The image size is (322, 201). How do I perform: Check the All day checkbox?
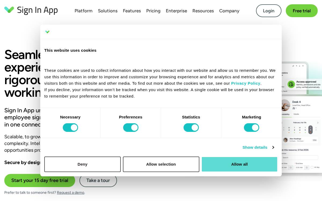point(312,167)
